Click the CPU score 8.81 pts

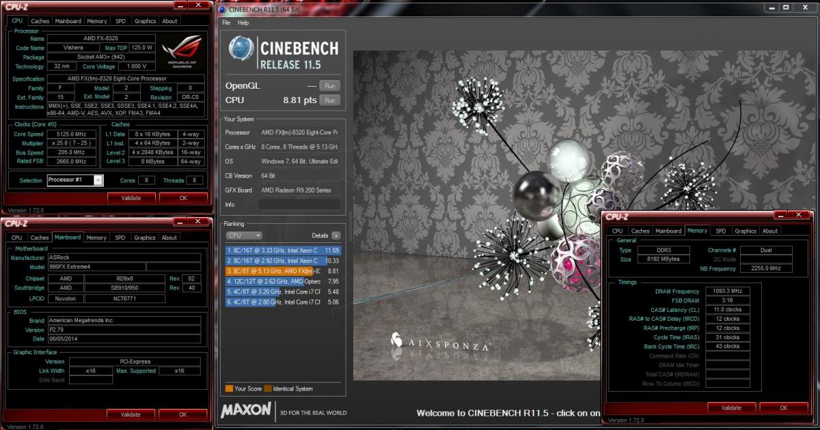pos(300,100)
